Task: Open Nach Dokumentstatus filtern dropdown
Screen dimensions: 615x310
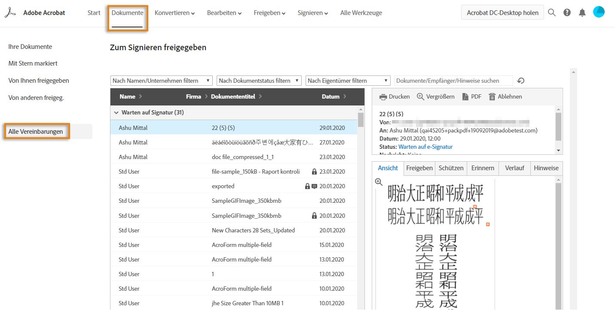Action: tap(259, 81)
